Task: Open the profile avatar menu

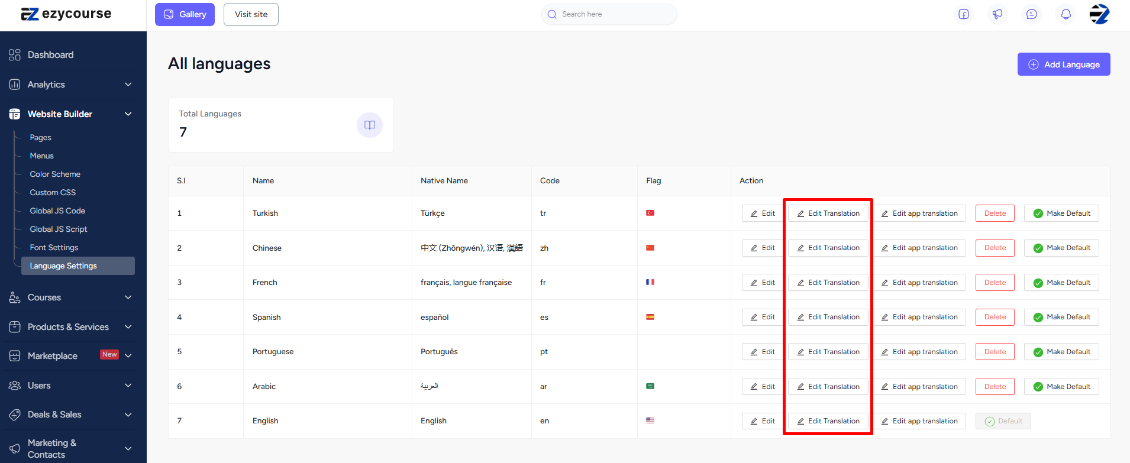Action: [1100, 14]
